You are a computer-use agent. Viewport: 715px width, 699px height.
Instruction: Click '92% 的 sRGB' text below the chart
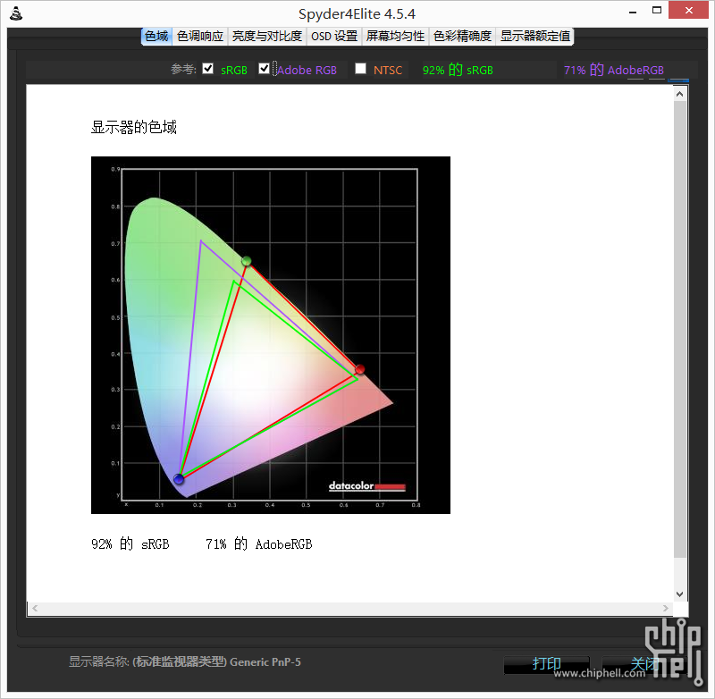pos(130,544)
